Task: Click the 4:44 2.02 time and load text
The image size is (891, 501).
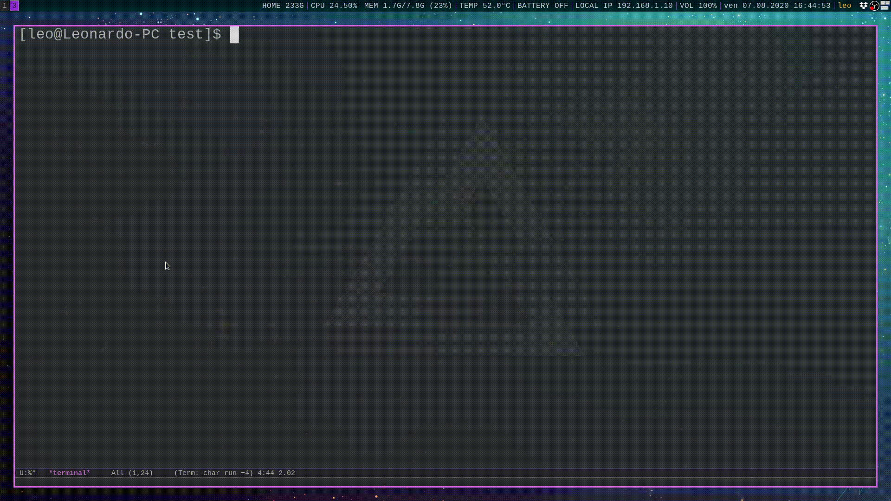Action: (x=276, y=473)
